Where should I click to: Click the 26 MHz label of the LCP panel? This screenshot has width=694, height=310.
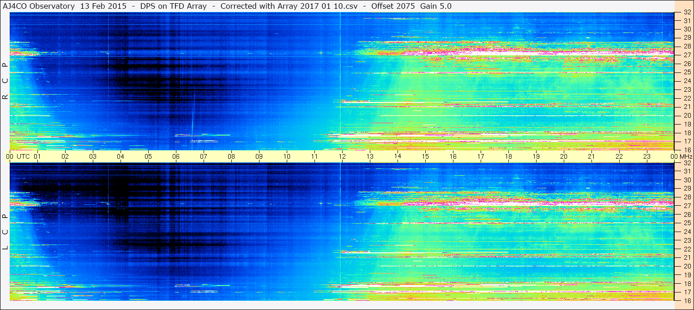[x=687, y=215]
